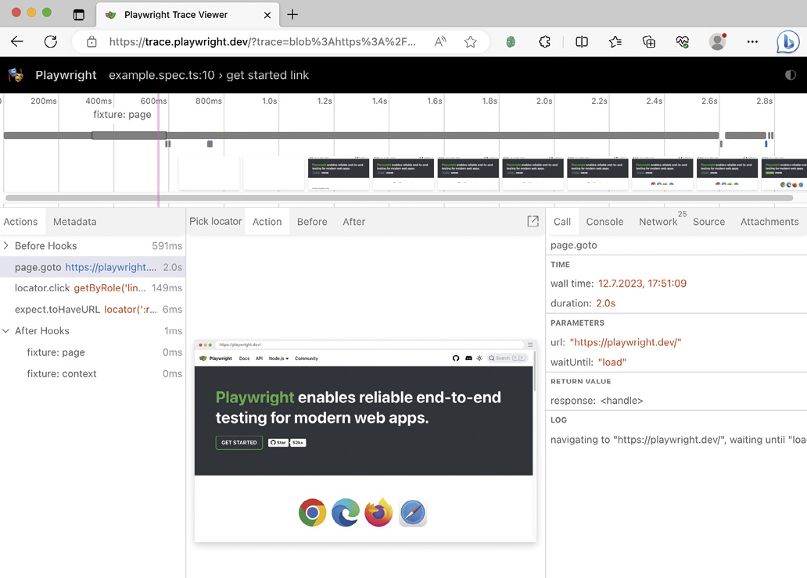Select the fixture: context row

tap(92, 374)
